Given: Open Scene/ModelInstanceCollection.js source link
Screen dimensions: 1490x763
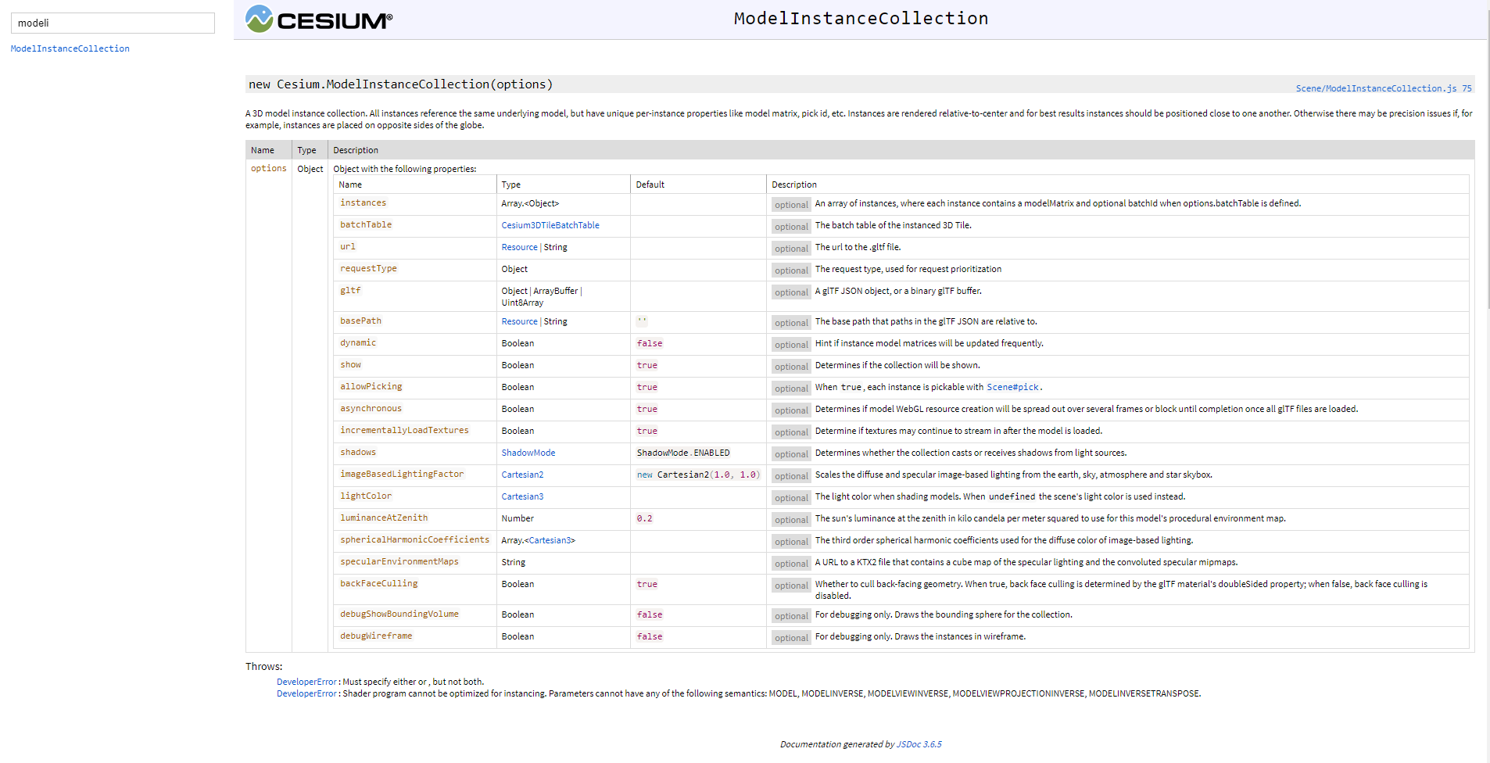Looking at the screenshot, I should (x=1376, y=88).
